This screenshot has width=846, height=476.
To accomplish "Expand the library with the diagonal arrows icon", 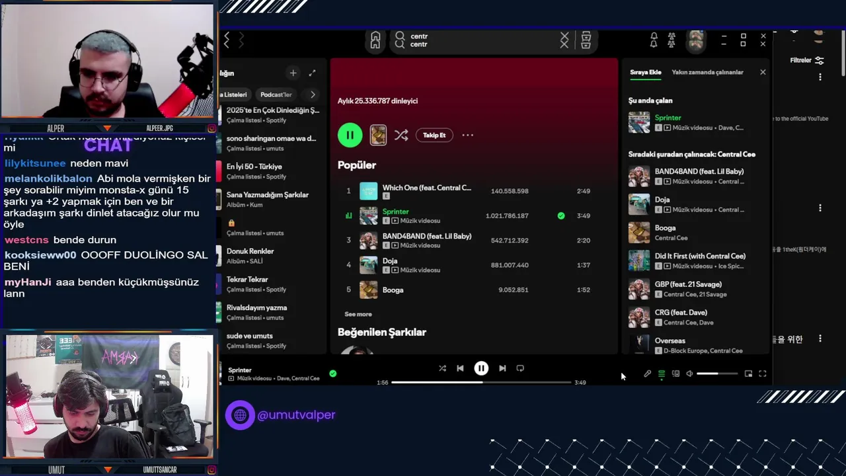I will pos(312,73).
